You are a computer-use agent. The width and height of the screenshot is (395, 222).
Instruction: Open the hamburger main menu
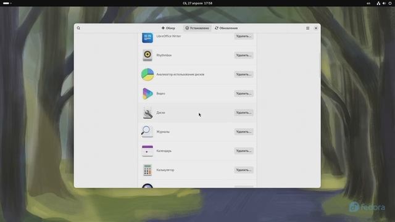tap(307, 28)
